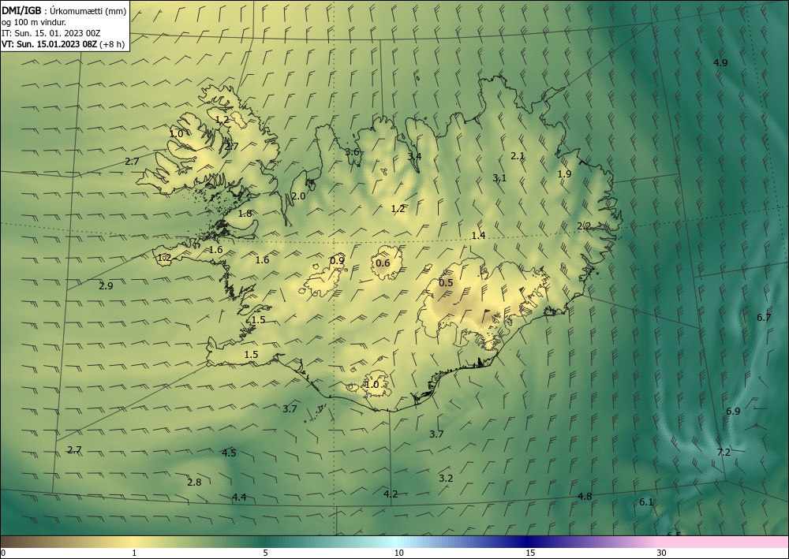Click the 1.8 value on the map
The width and height of the screenshot is (789, 559).
245,213
